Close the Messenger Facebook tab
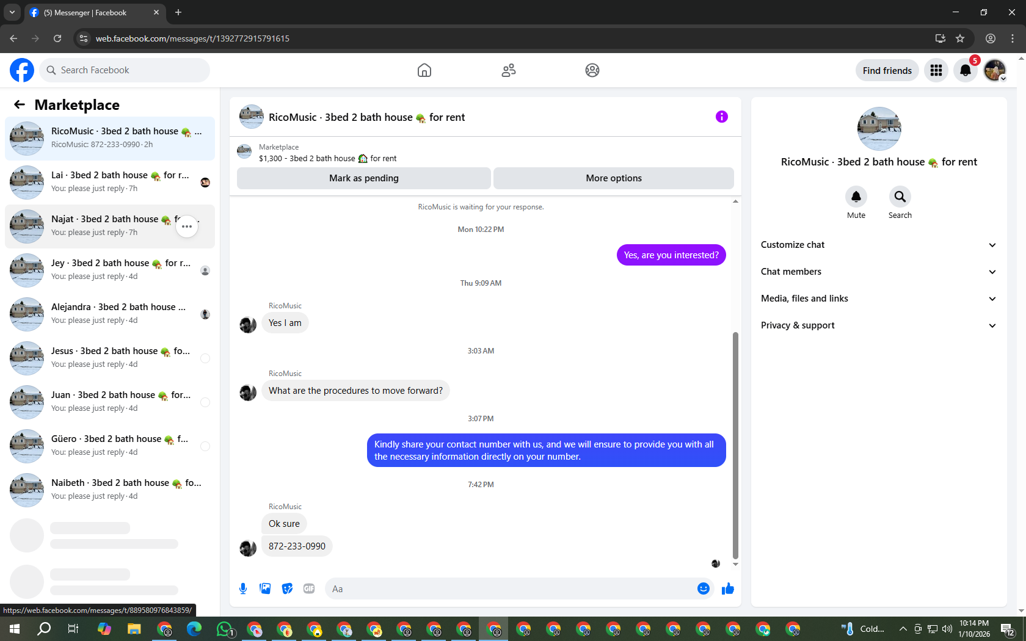Viewport: 1026px width, 641px height. point(156,12)
